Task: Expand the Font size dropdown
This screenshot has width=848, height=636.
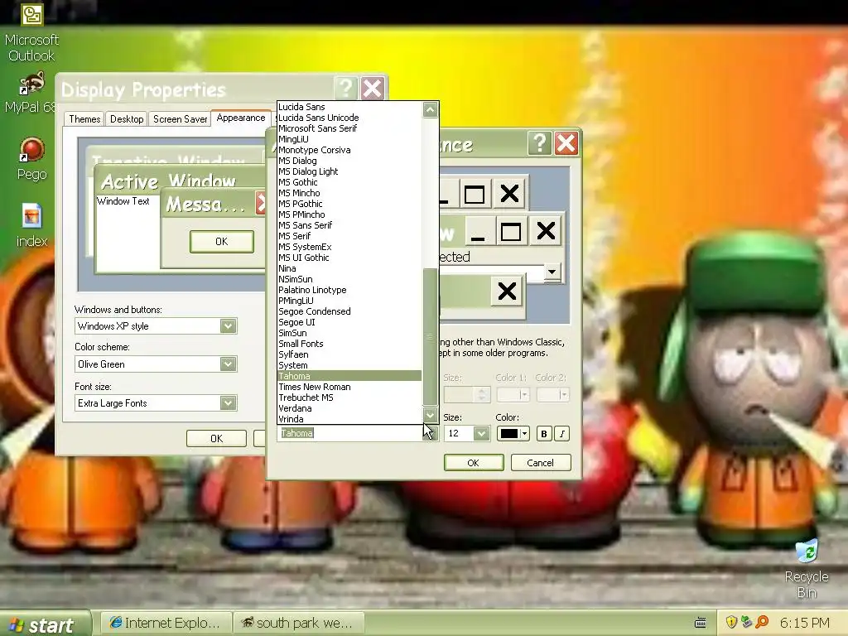Action: pos(229,403)
